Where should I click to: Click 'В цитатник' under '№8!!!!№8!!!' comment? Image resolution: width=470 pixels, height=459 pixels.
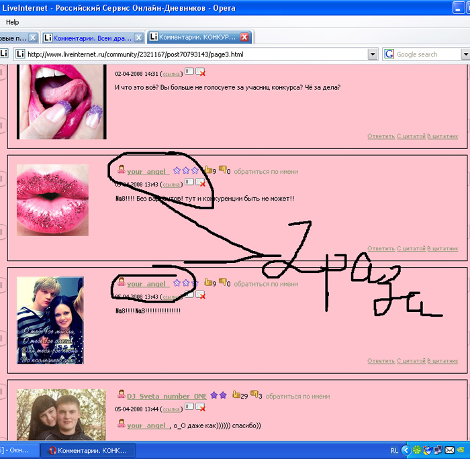442,361
